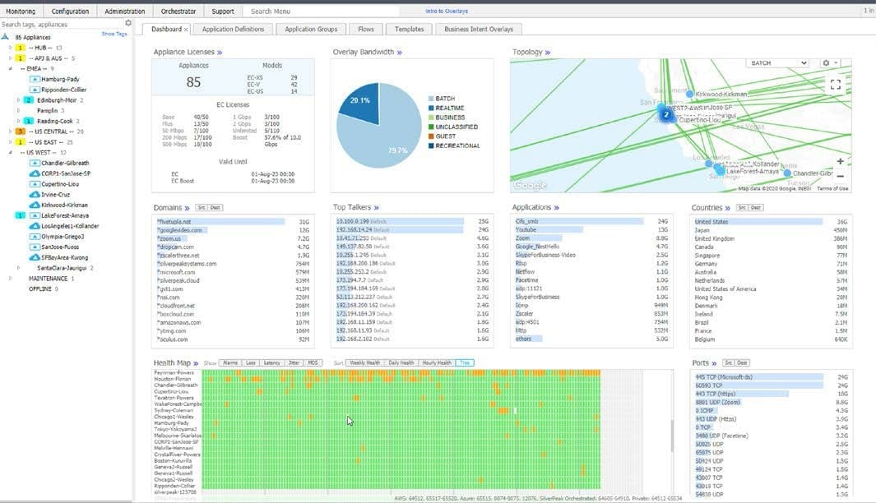This screenshot has height=503, width=876.
Task: Enable the Loss view in Health Map
Action: coord(249,362)
